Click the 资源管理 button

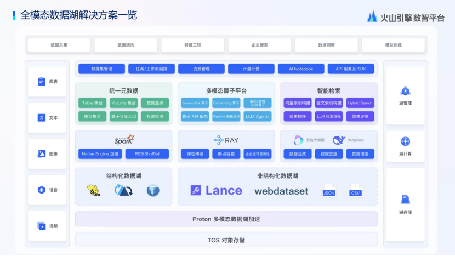tap(201, 69)
